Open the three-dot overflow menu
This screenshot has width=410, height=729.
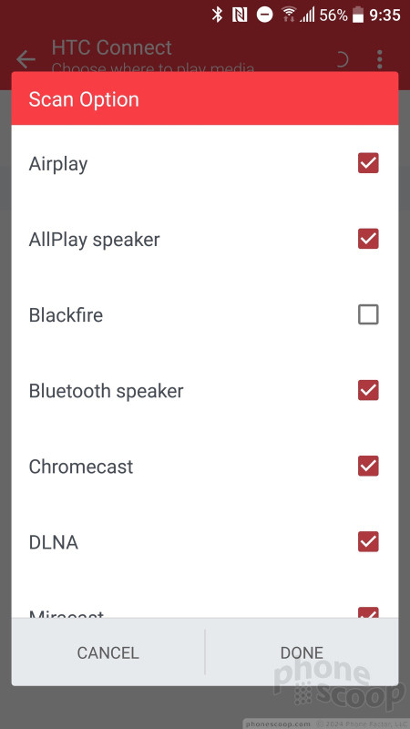coord(379,59)
